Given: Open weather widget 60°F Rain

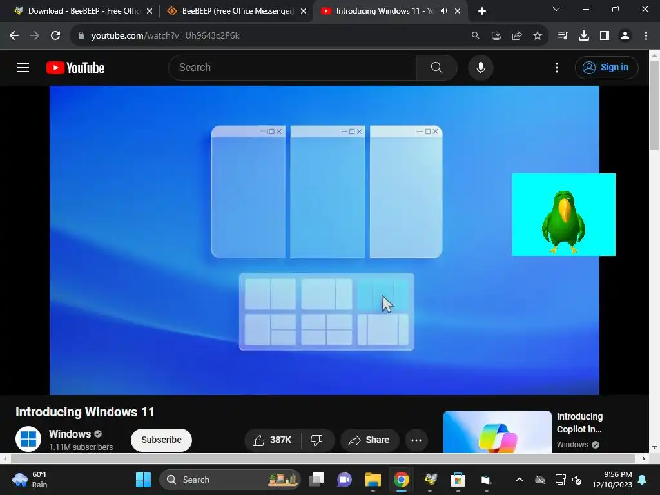Looking at the screenshot, I should click(x=30, y=480).
